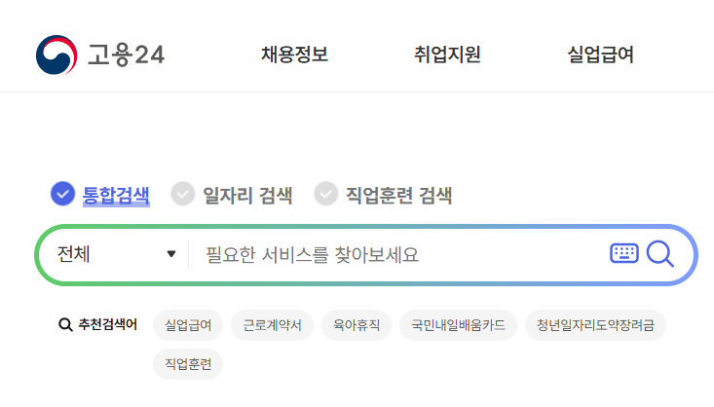714x407 pixels.
Task: Click the 청년일자리도약장려금 keyword chip
Action: pyautogui.click(x=595, y=325)
